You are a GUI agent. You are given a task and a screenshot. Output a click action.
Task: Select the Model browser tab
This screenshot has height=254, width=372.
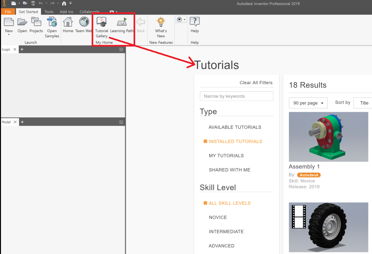pos(6,122)
